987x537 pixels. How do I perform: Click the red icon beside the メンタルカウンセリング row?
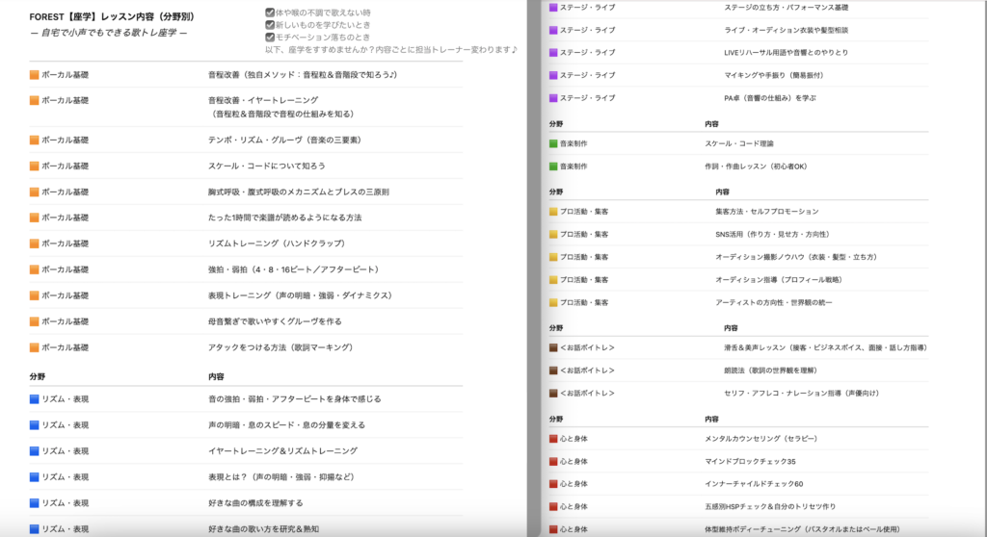[553, 439]
